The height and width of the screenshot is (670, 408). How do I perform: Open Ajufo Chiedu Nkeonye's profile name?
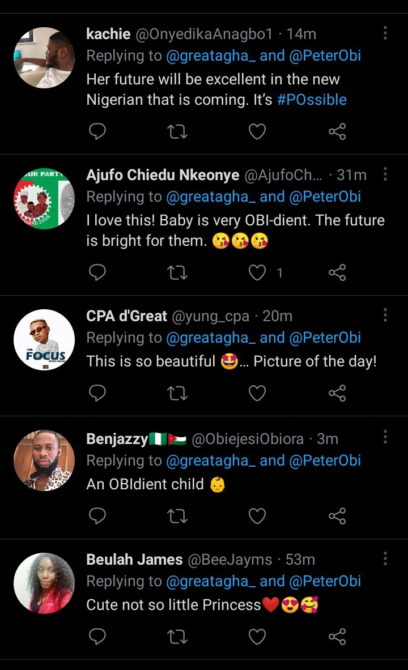click(x=163, y=175)
